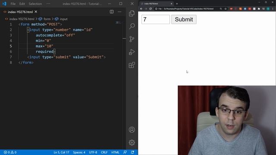Viewport: 276px width, 155px height.
Task: Go forward in the browser
Action: pos(146,9)
